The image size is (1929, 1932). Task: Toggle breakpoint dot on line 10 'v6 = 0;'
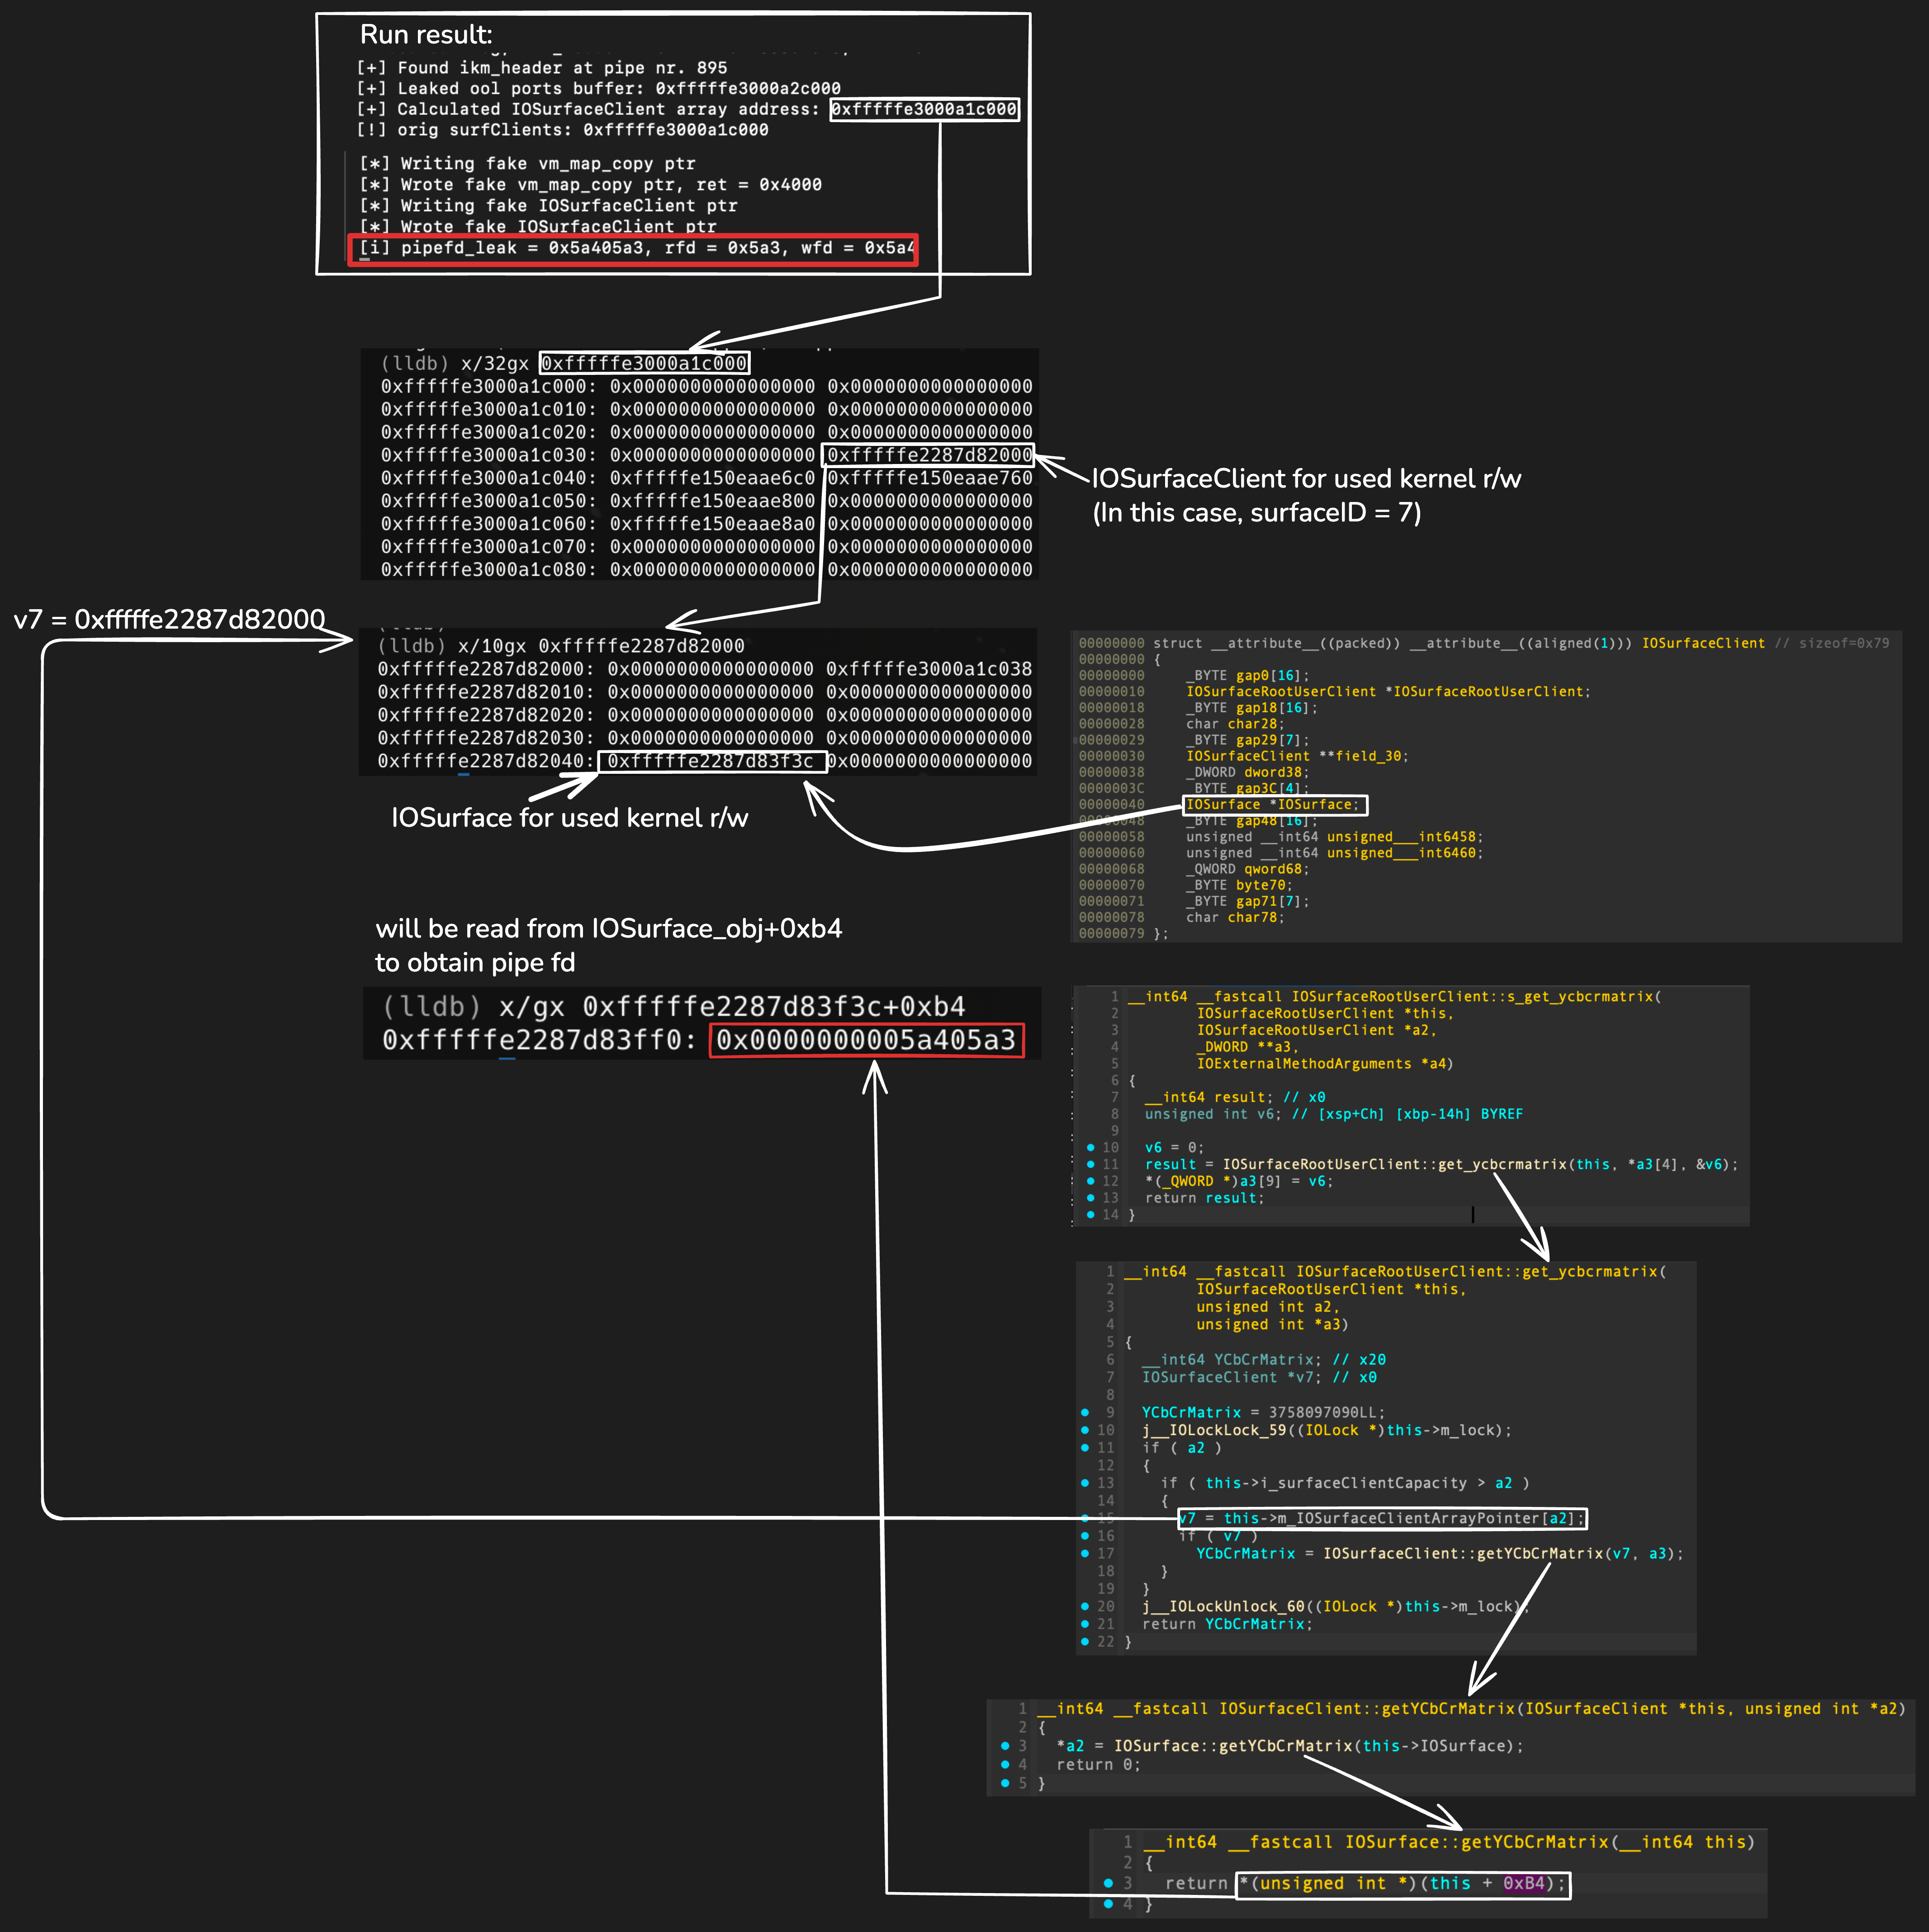[x=1090, y=1147]
